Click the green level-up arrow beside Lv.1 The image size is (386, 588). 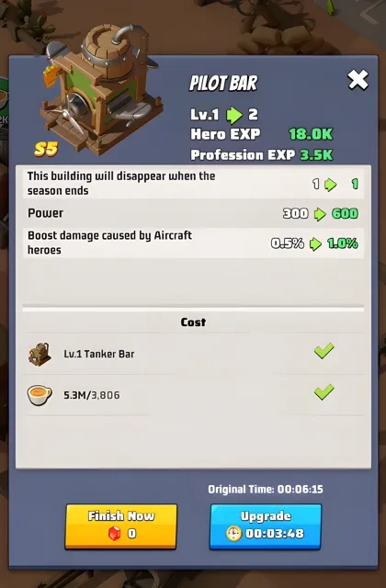click(x=234, y=115)
